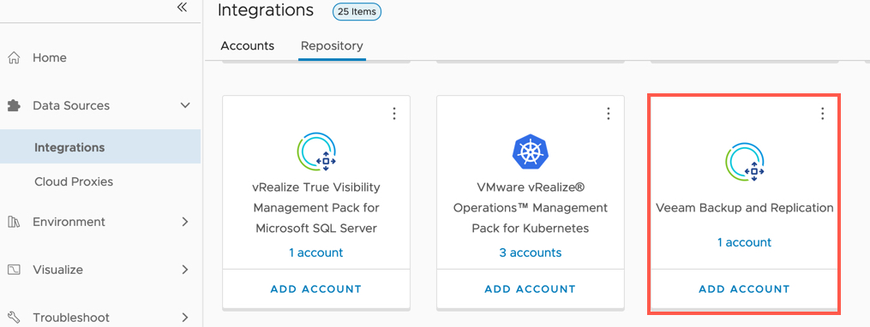Click the Data Sources puzzle piece icon
The image size is (870, 327).
(x=14, y=105)
